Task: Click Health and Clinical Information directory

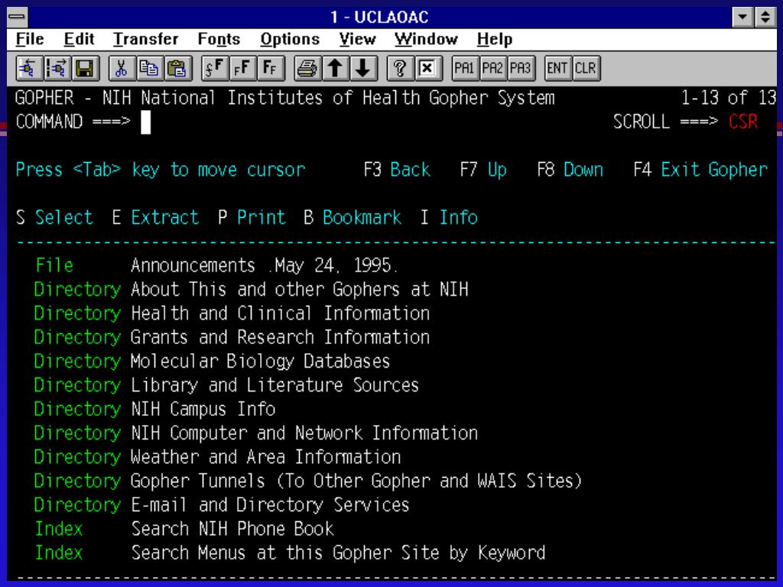Action: pyautogui.click(x=280, y=313)
